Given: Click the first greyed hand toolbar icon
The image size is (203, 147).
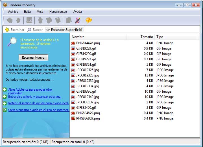Looking at the screenshot, I should click(x=40, y=20).
